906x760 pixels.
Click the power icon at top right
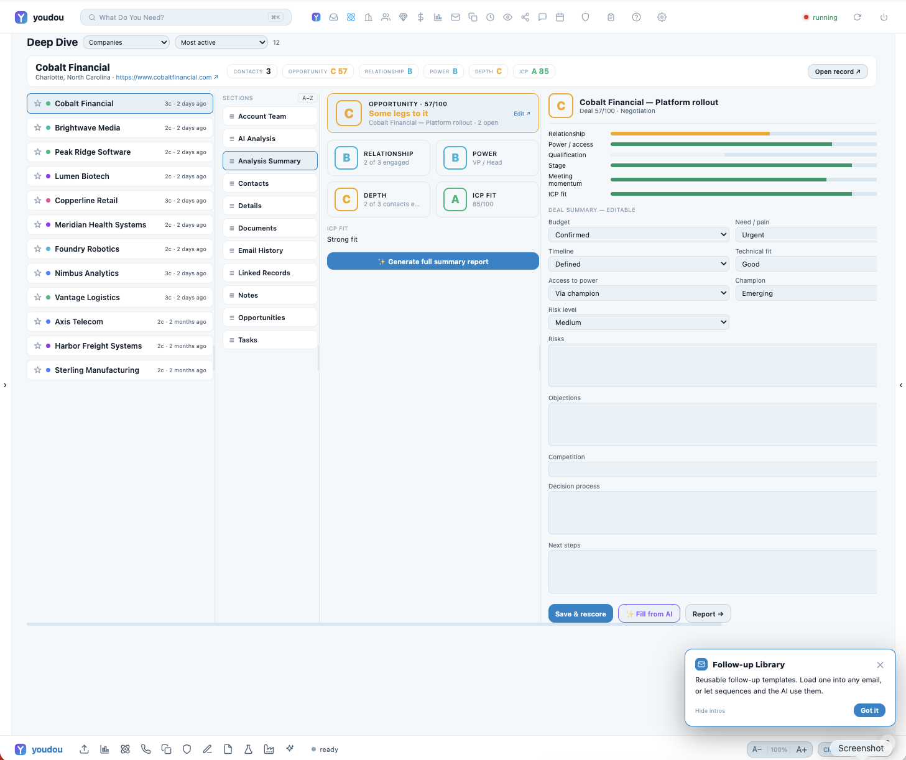coord(884,17)
